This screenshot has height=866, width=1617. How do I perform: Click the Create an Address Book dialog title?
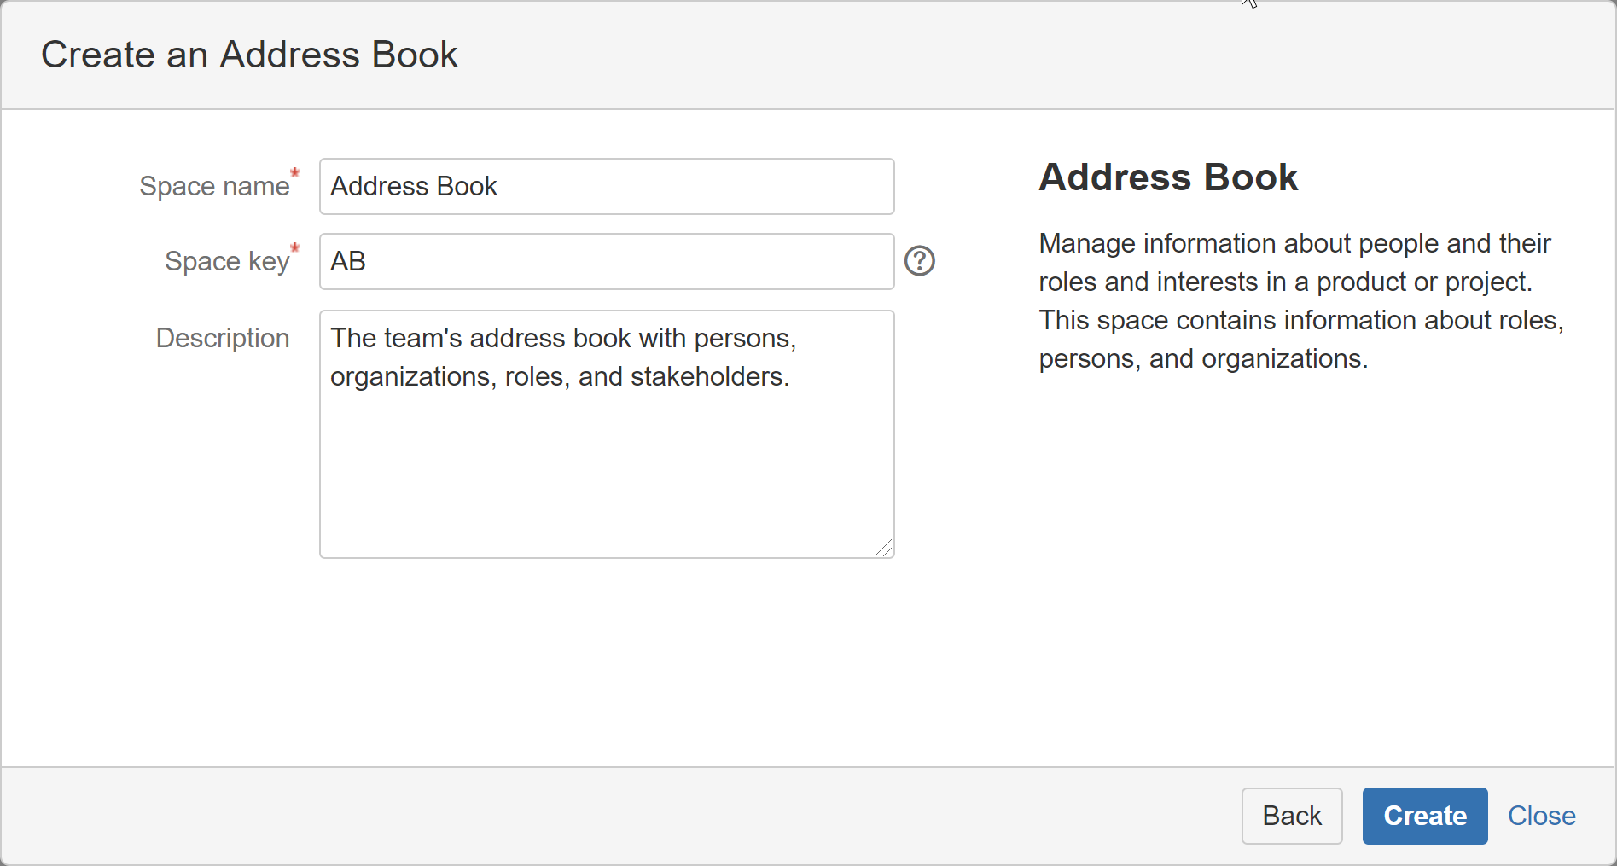click(x=249, y=55)
